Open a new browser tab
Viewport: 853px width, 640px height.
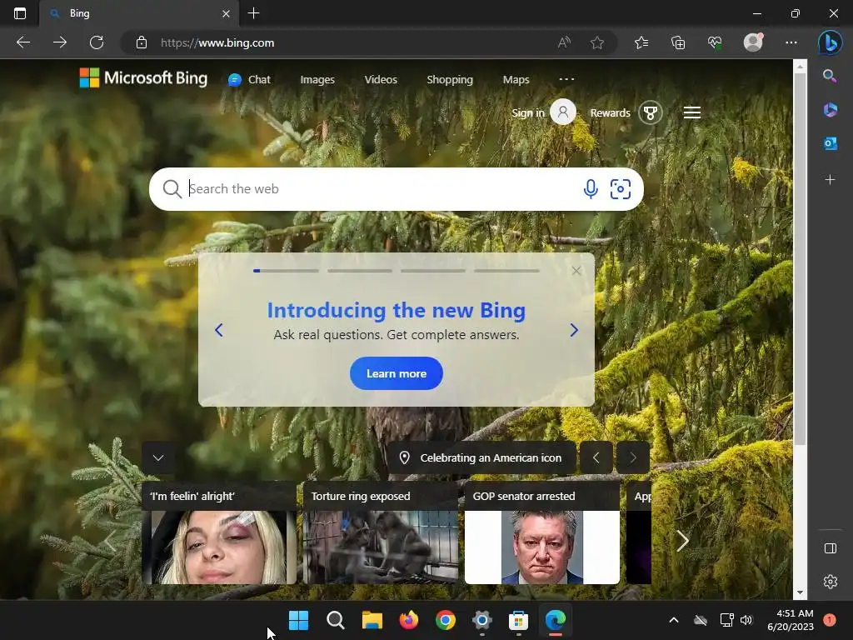(x=253, y=13)
